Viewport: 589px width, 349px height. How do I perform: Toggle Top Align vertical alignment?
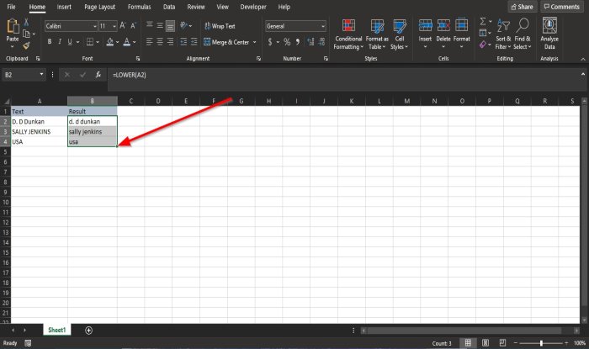coord(149,25)
